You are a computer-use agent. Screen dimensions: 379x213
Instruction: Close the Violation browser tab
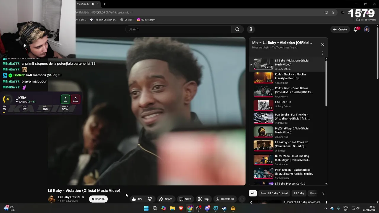tap(97, 4)
